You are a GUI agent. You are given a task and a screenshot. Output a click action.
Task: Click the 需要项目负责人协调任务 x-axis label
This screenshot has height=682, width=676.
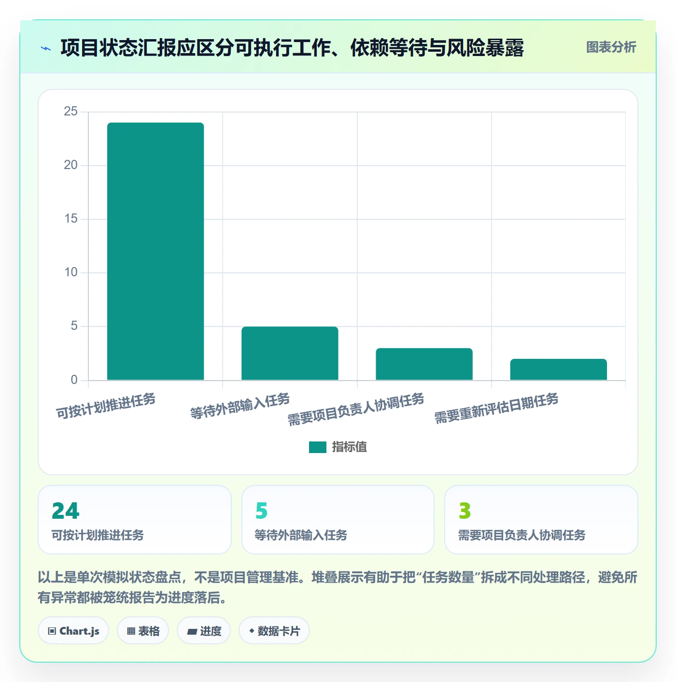tap(356, 409)
